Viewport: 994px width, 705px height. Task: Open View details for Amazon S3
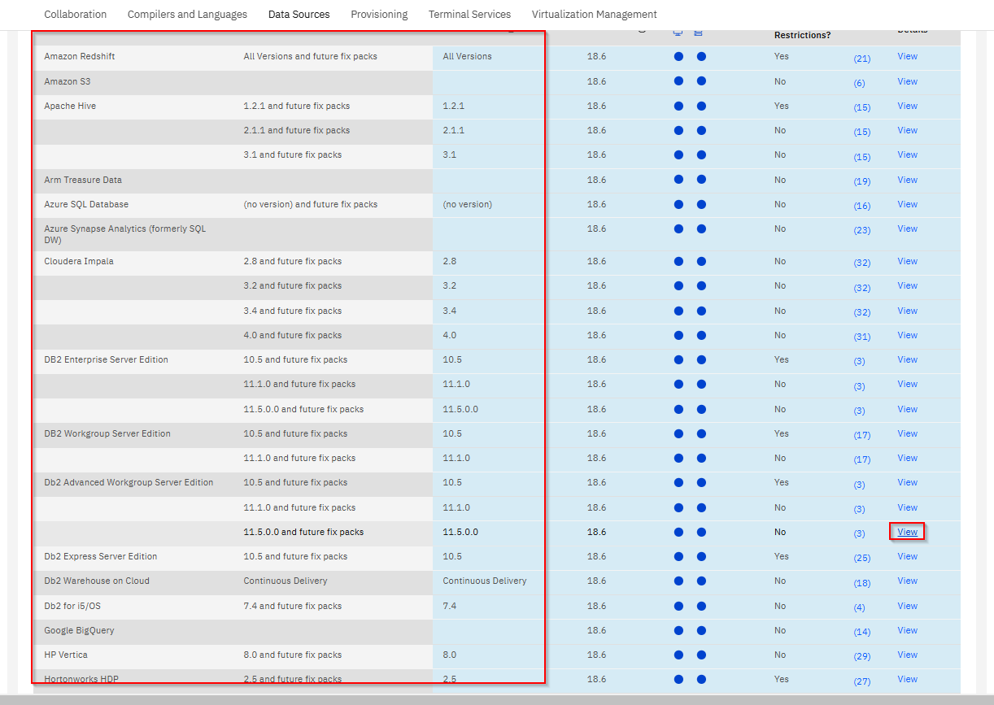click(x=907, y=81)
